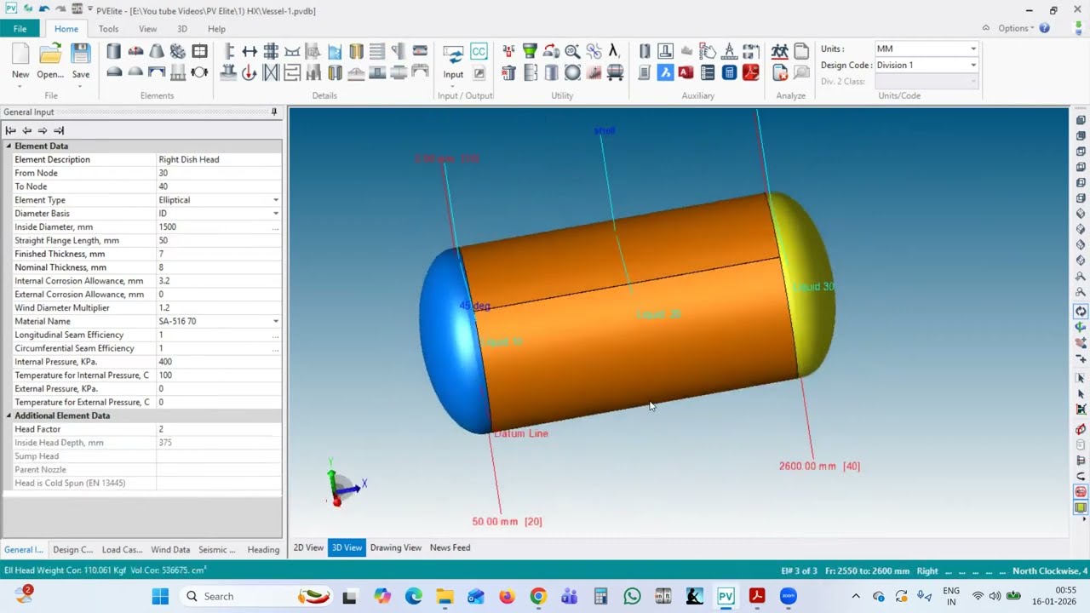Open the File menu
Screen dimensions: 1090x613
coord(20,29)
